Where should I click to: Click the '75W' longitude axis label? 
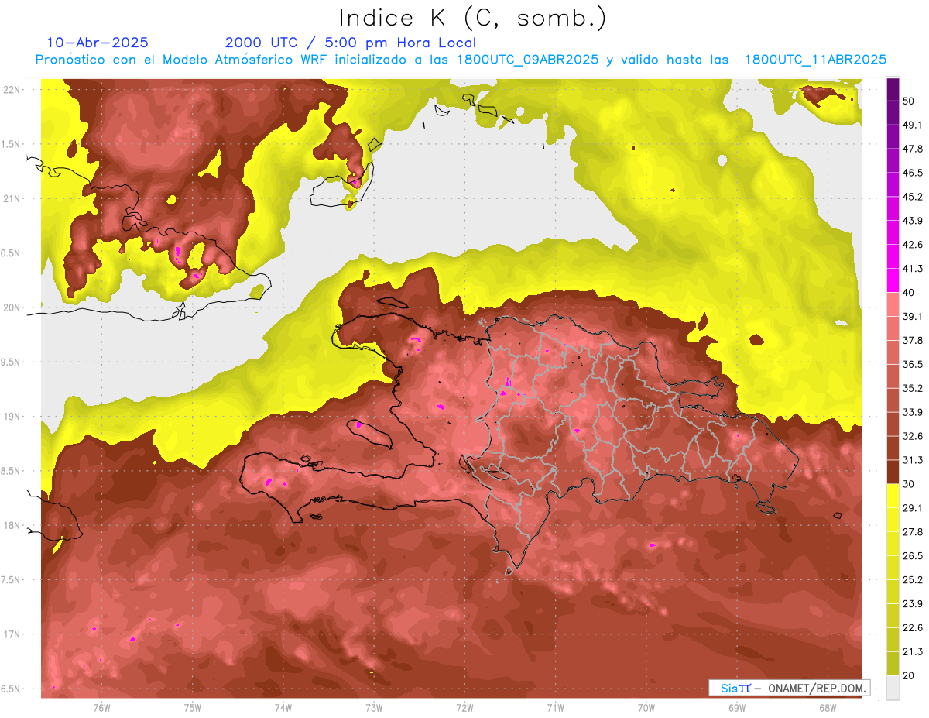pyautogui.click(x=193, y=707)
